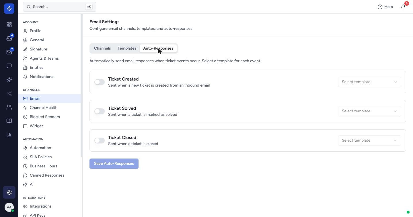Open the chat bubble icon in left rail

tap(9, 66)
